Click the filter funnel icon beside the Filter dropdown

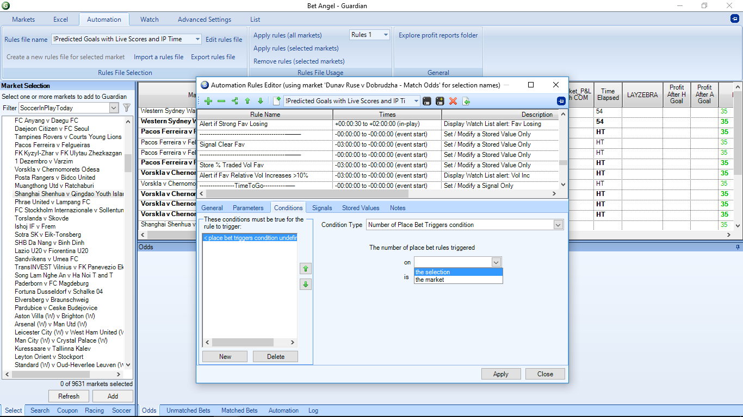(x=127, y=108)
